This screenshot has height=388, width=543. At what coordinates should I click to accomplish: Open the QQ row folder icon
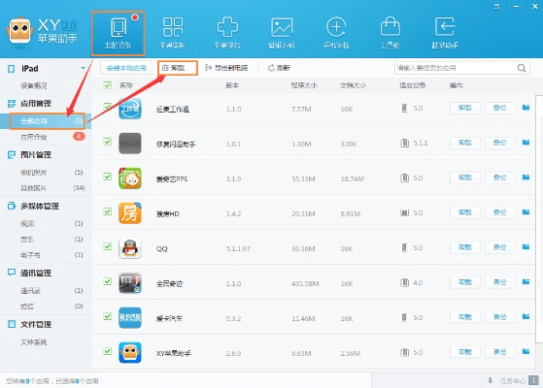pos(526,247)
